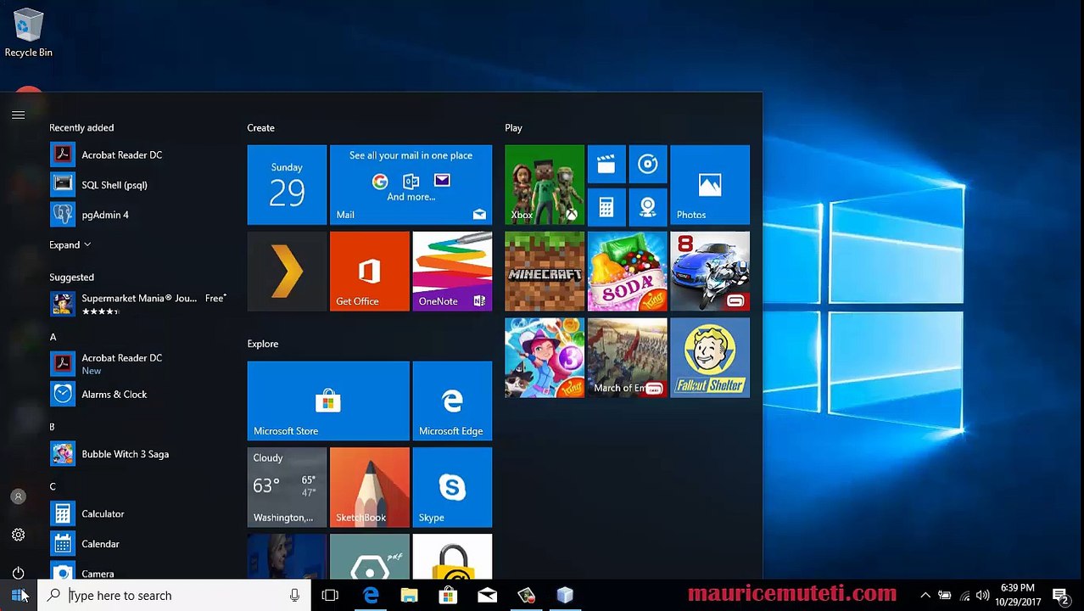1084x611 pixels.
Task: Select SQL Shell (psql) in app list
Action: 114,184
